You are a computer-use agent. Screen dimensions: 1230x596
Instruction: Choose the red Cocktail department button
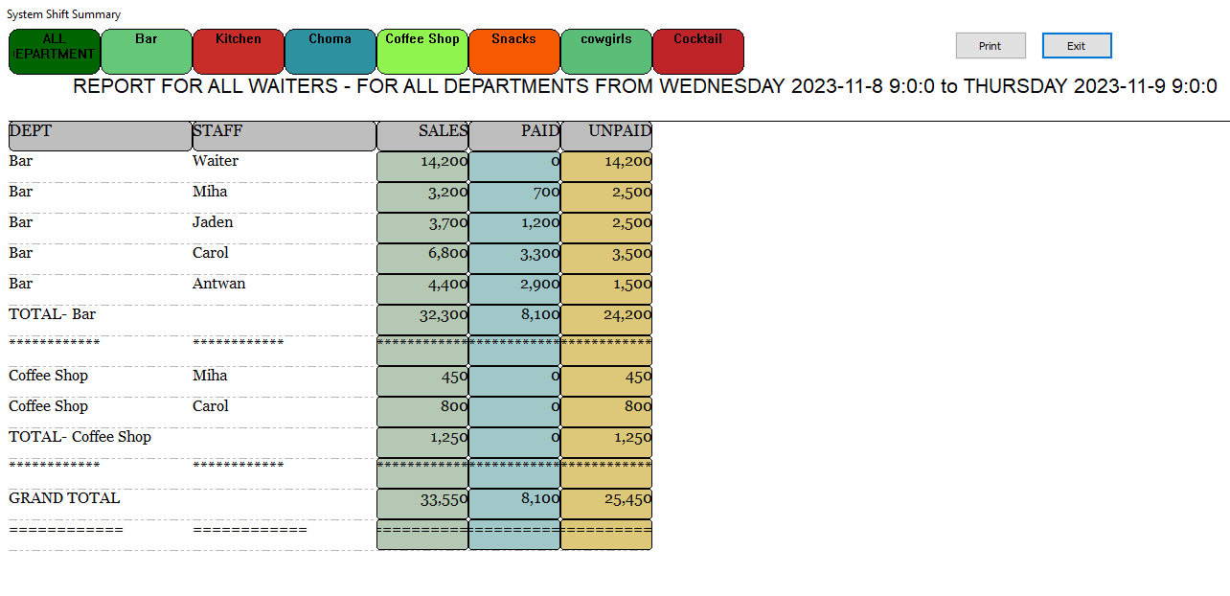tap(698, 52)
